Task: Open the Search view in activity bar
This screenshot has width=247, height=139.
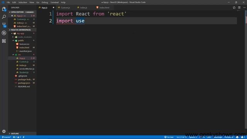Action: point(4,17)
